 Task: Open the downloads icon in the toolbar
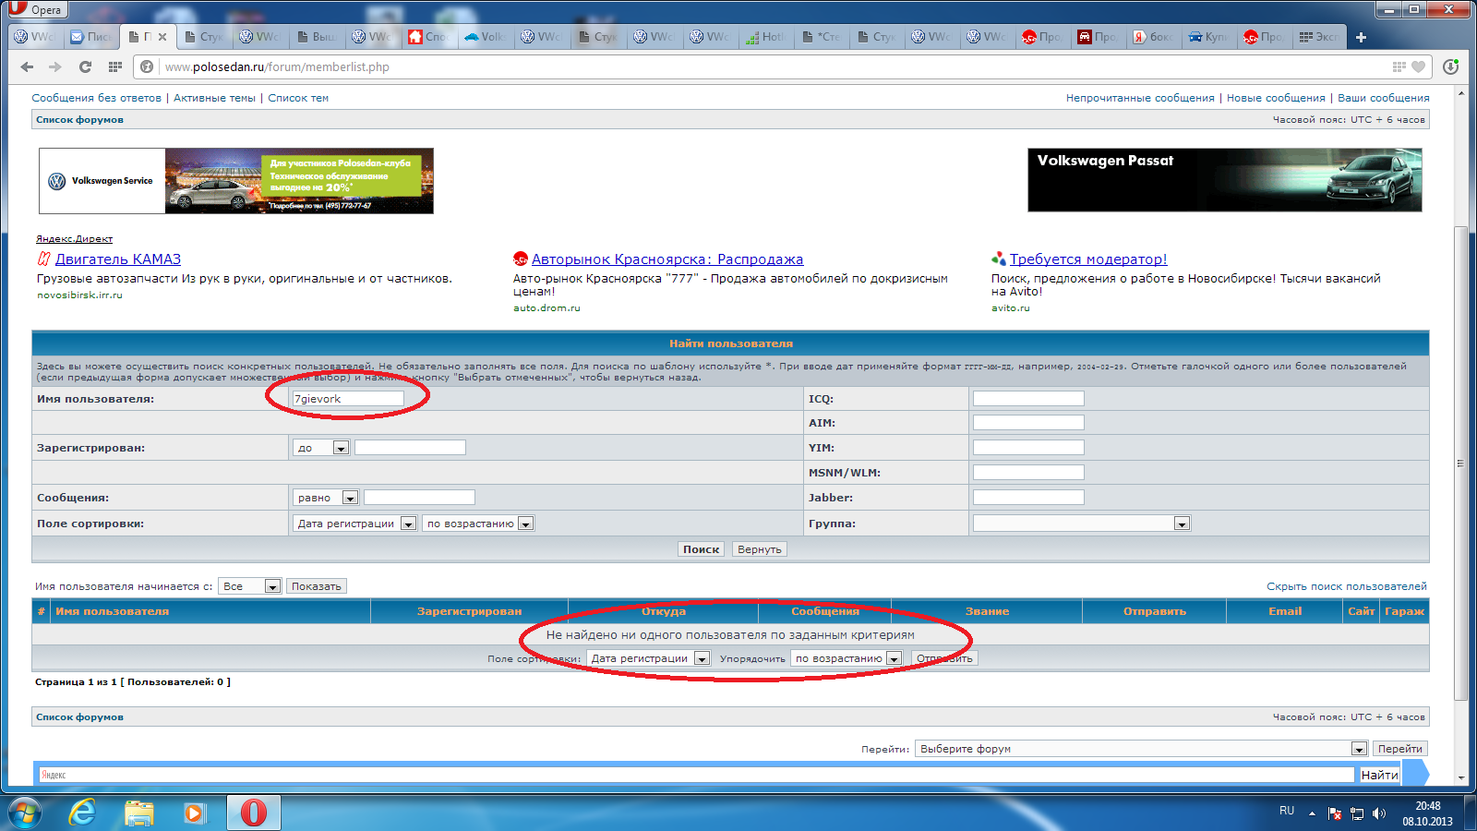(x=1450, y=66)
